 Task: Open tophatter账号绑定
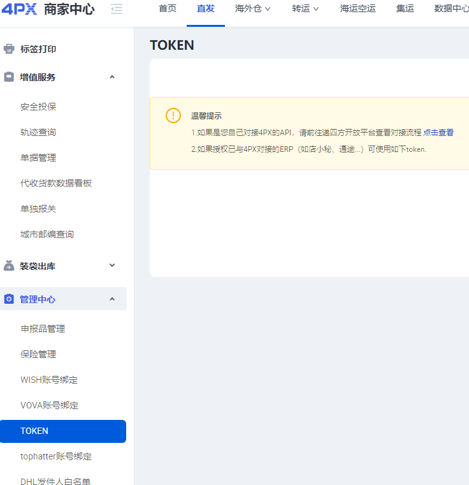(56, 456)
